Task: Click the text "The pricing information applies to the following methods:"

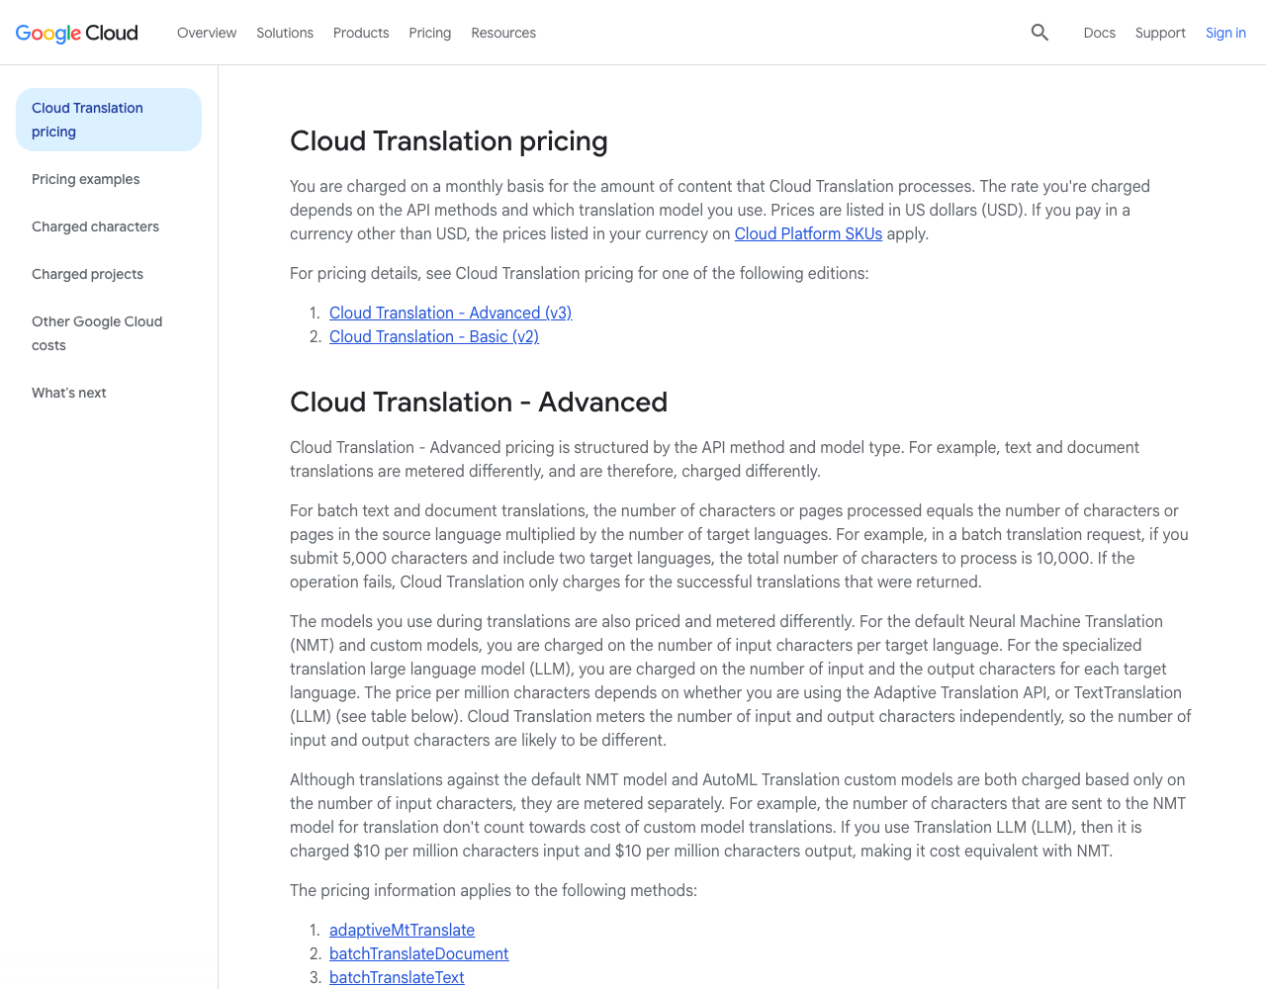Action: (x=494, y=890)
